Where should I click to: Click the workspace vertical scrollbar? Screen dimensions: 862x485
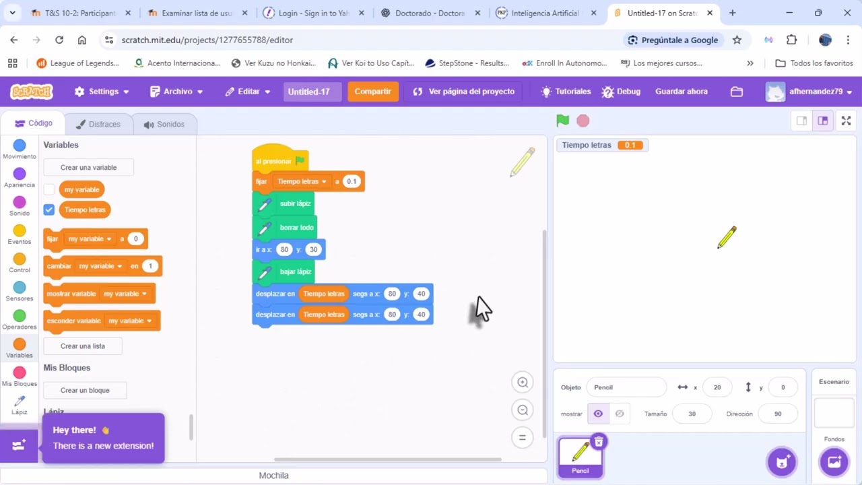pyautogui.click(x=543, y=333)
